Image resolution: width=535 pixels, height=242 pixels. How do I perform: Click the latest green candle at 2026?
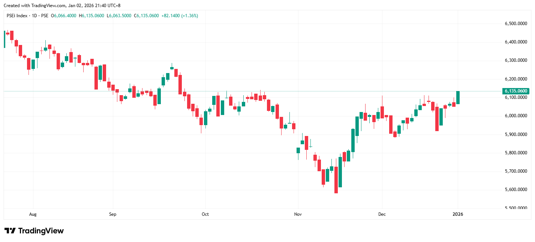pyautogui.click(x=458, y=97)
